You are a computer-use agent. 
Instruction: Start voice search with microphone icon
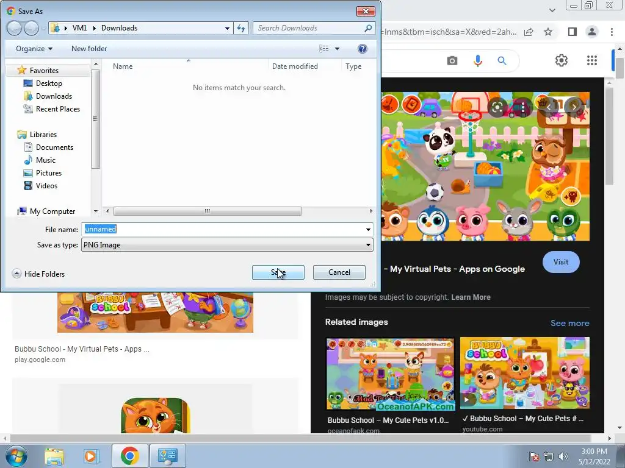477,61
